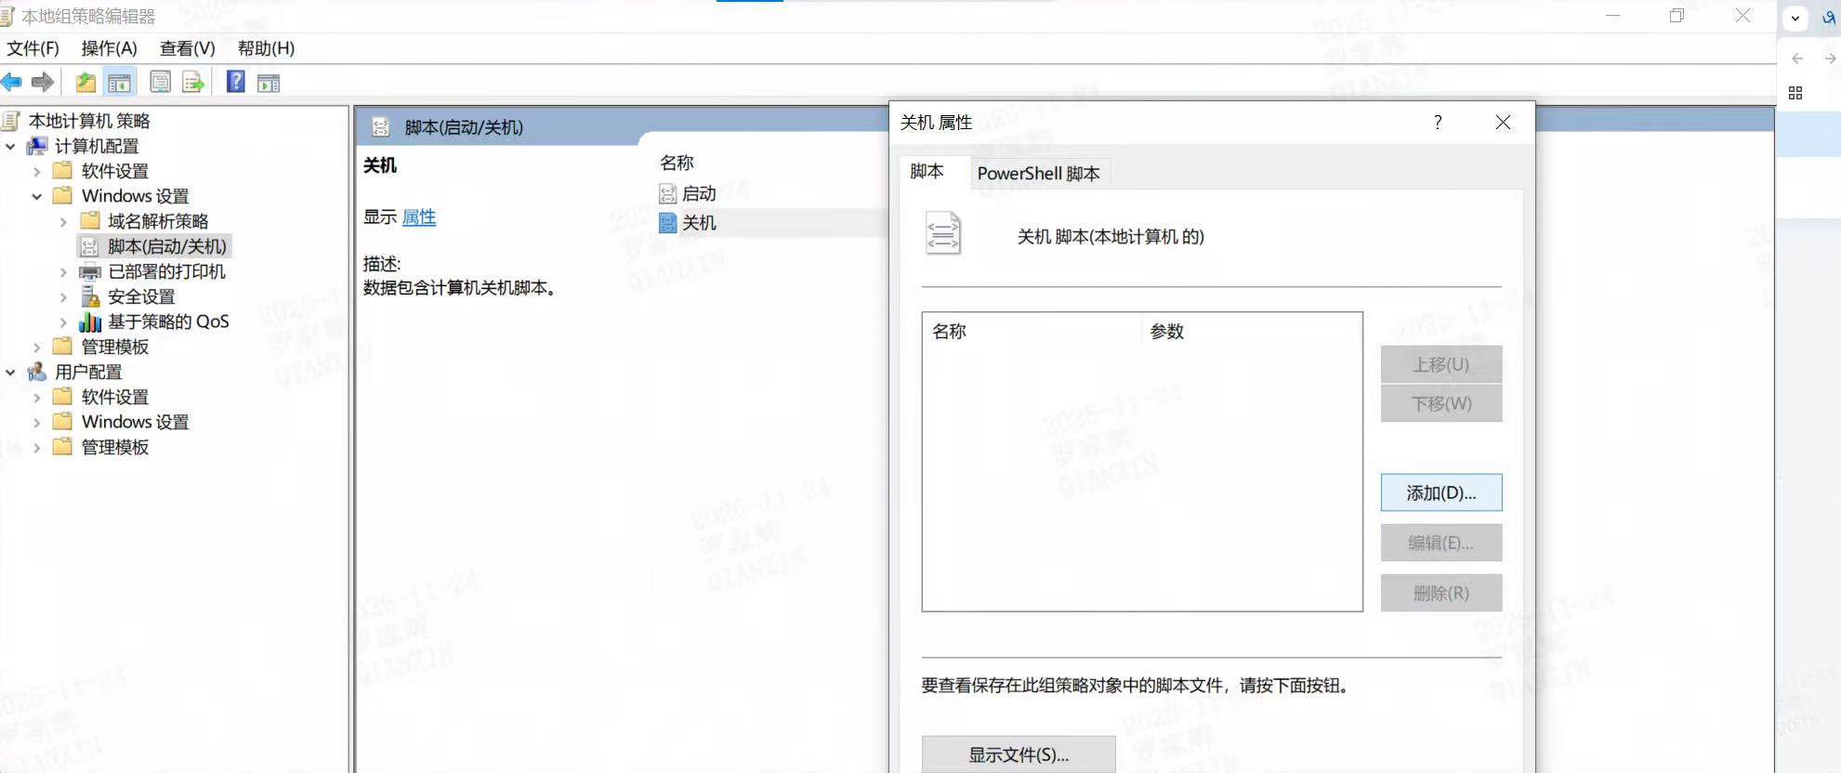This screenshot has width=1841, height=773.
Task: Select the 关机 text in the list
Action: click(x=699, y=223)
